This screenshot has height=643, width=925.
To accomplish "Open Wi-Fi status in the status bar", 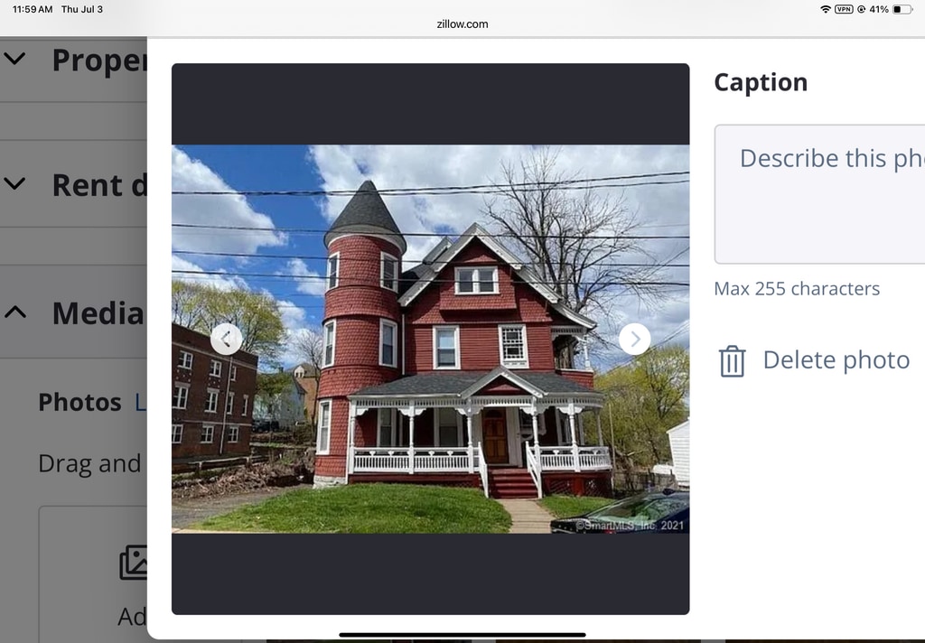I will [826, 9].
